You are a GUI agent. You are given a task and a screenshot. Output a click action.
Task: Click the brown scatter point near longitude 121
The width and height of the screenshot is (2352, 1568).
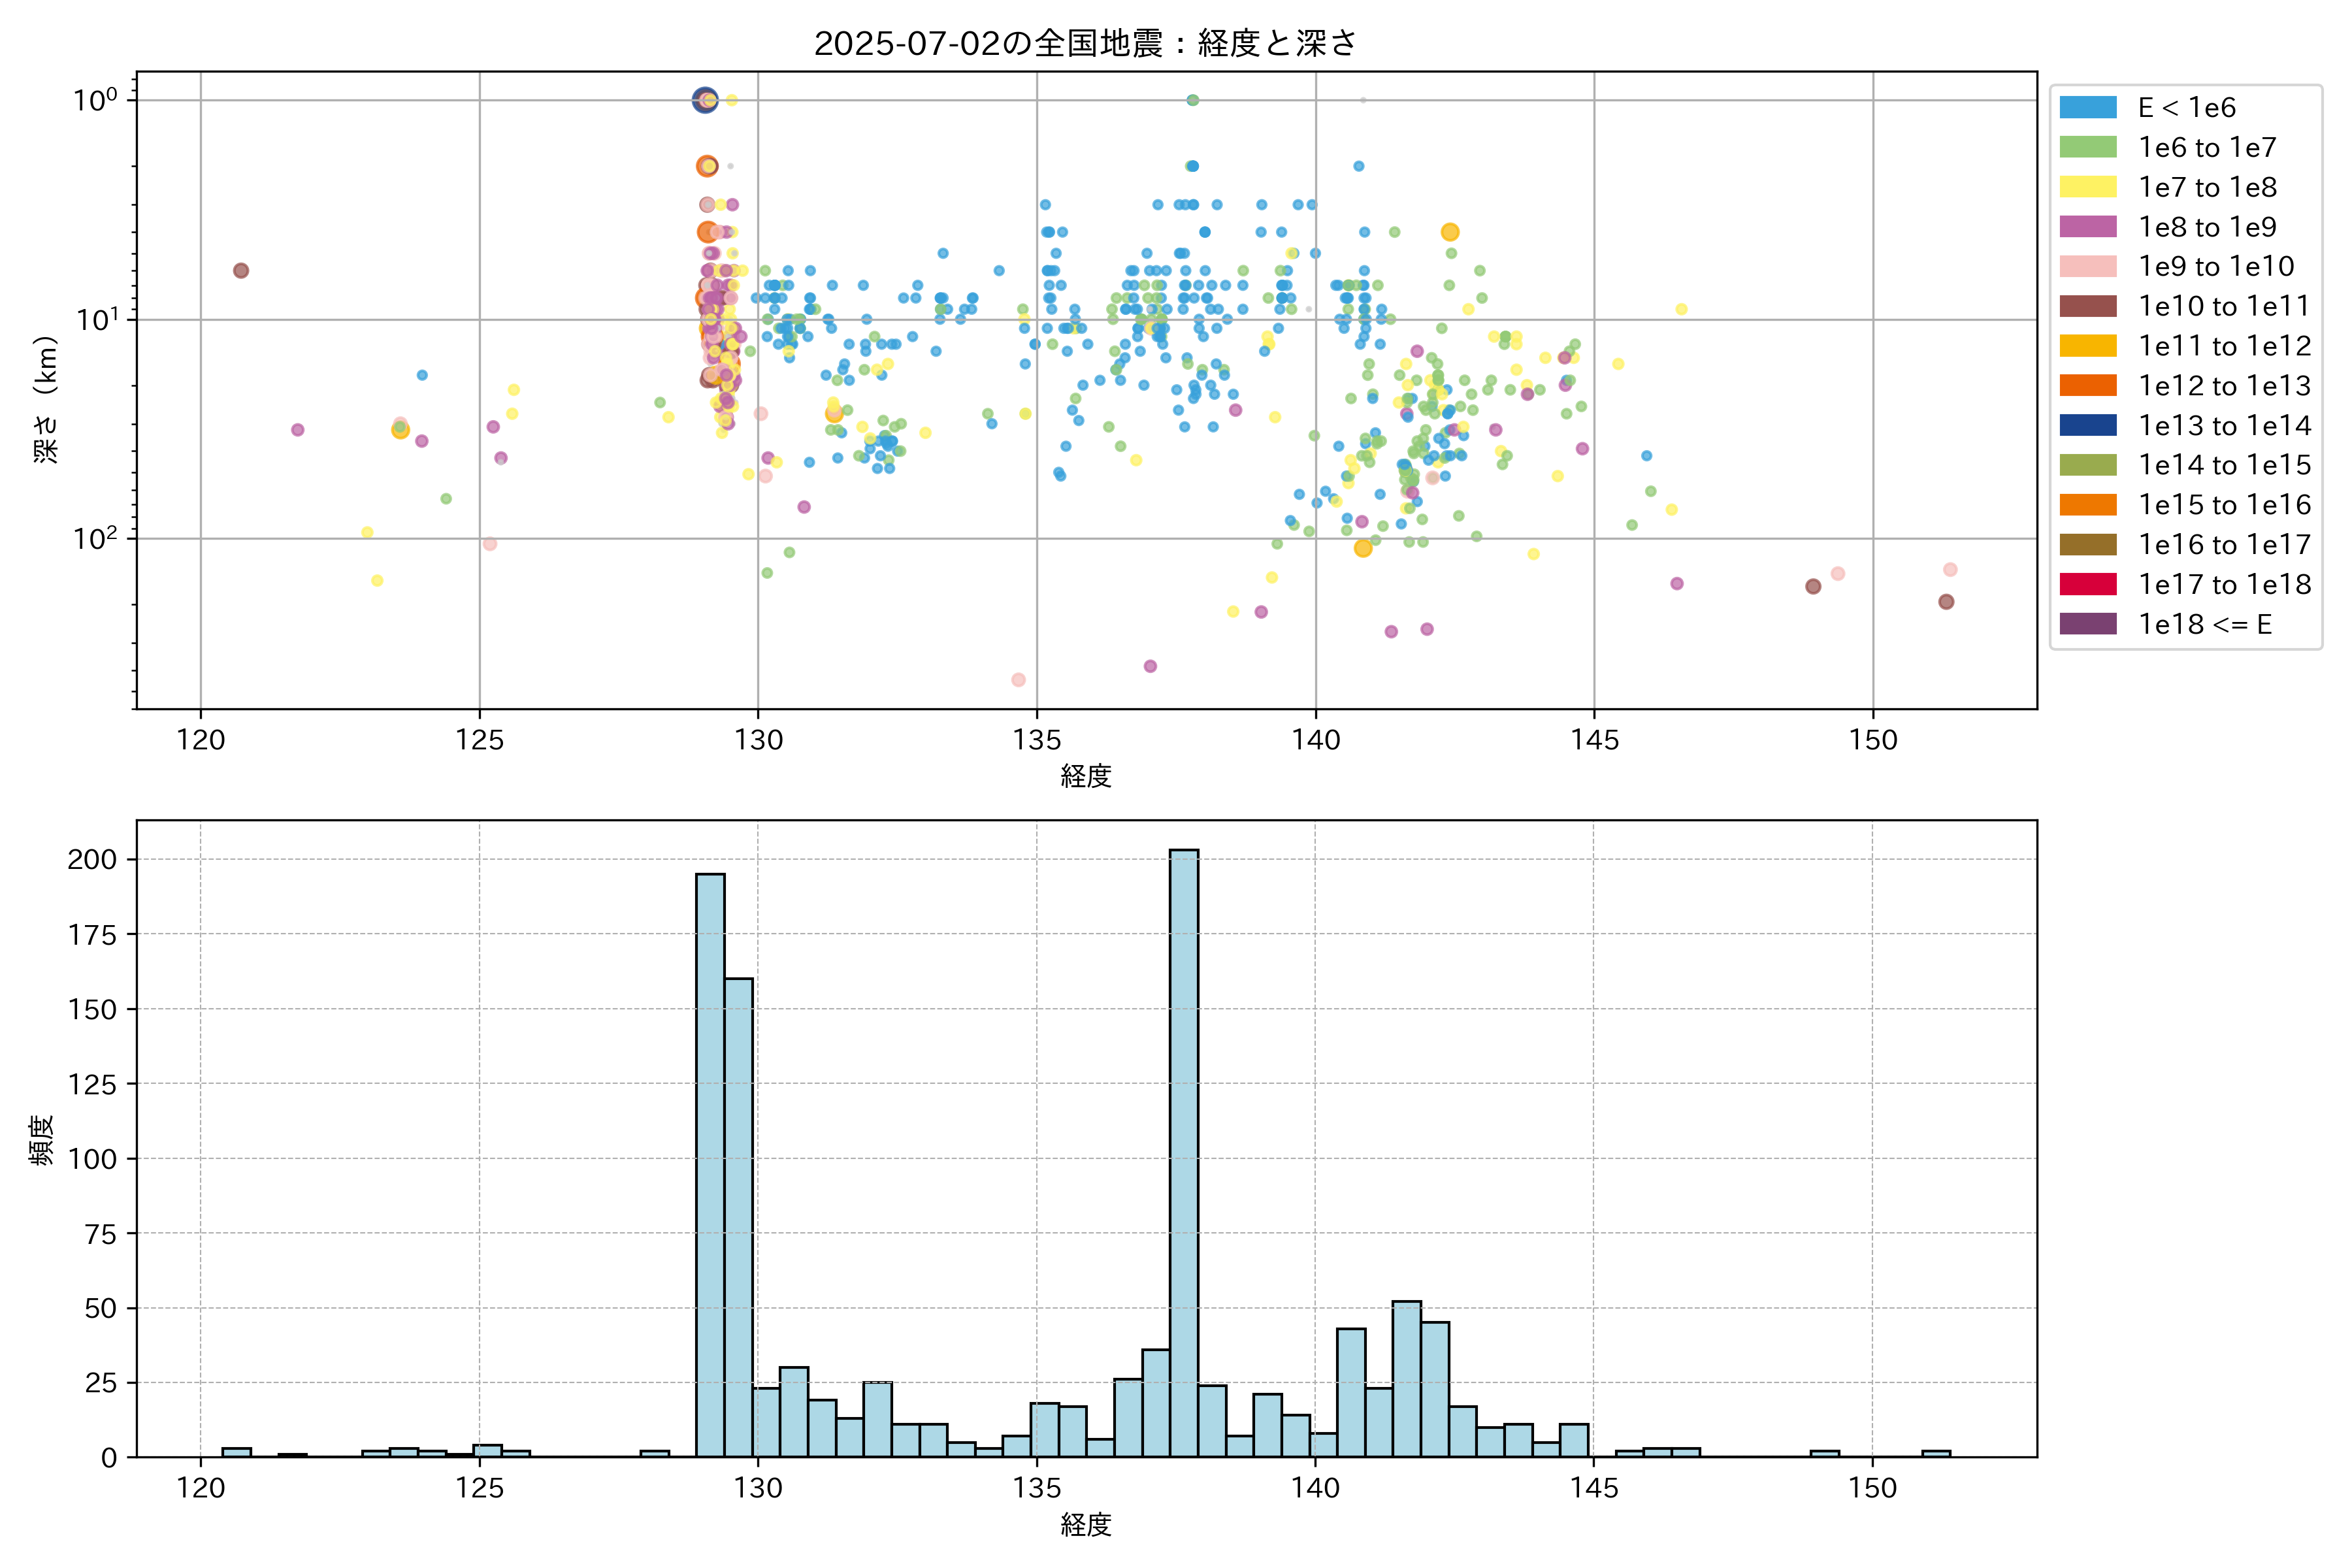pos(241,271)
